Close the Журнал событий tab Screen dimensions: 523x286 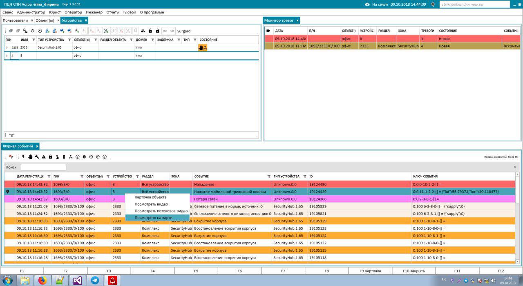[x=37, y=146]
